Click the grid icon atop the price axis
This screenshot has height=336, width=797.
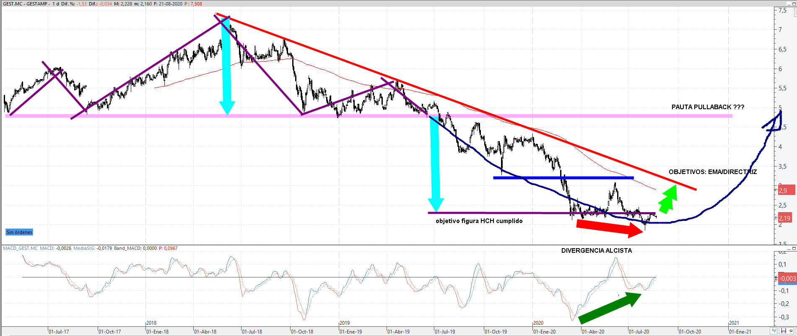click(795, 13)
